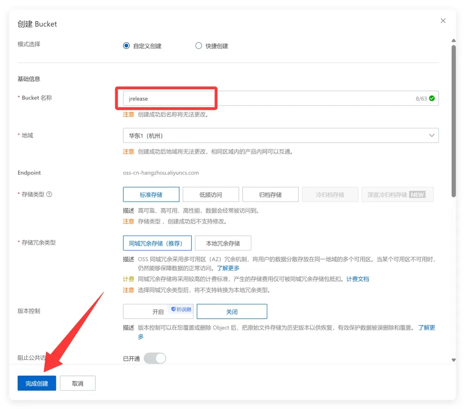
Task: Choose 归档存储 storage type
Action: [x=270, y=194]
